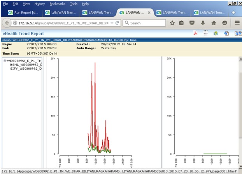This screenshot has height=174, width=242.
Task: Show bookmarks list icon
Action: pos(181,23)
